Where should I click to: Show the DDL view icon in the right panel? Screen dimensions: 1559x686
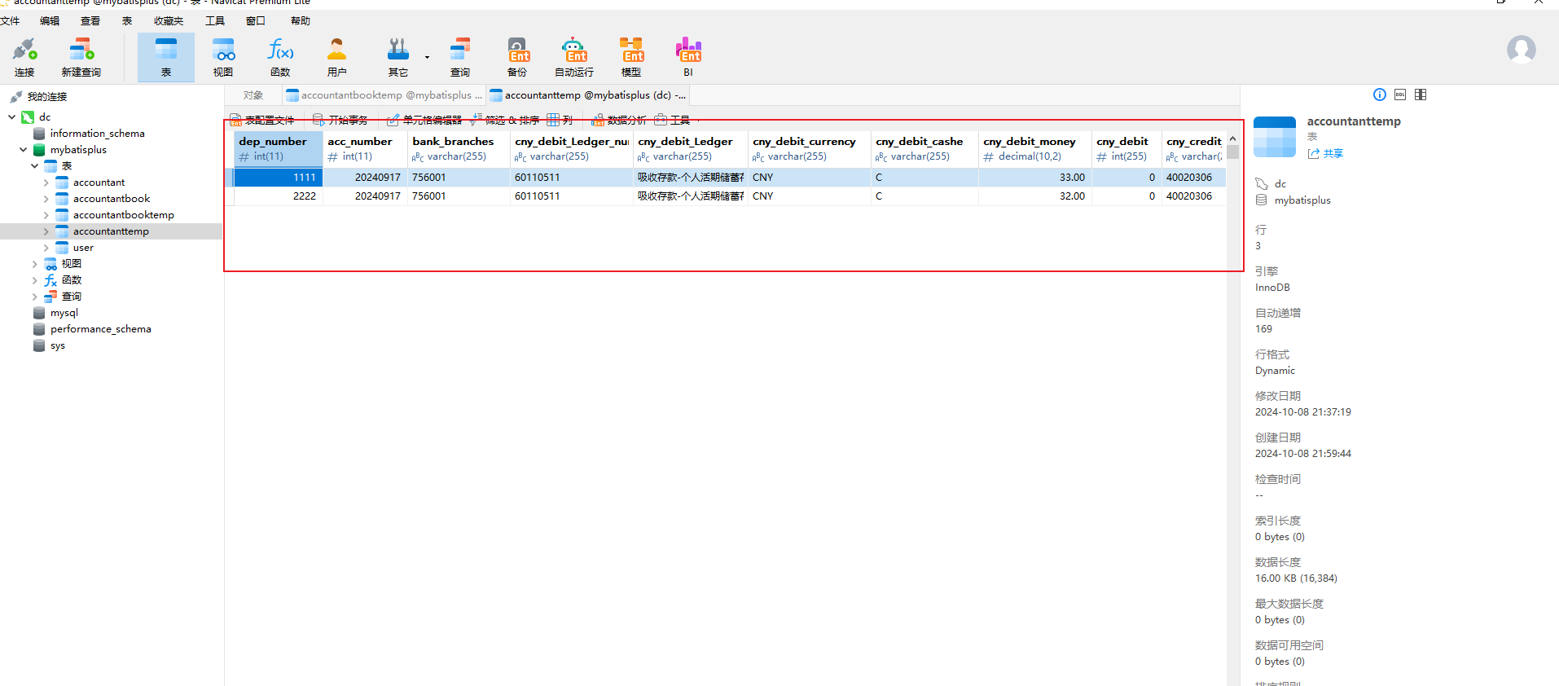pos(1400,95)
